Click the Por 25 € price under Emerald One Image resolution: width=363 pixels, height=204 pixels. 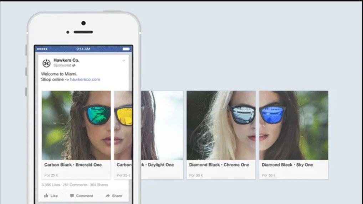51,176
